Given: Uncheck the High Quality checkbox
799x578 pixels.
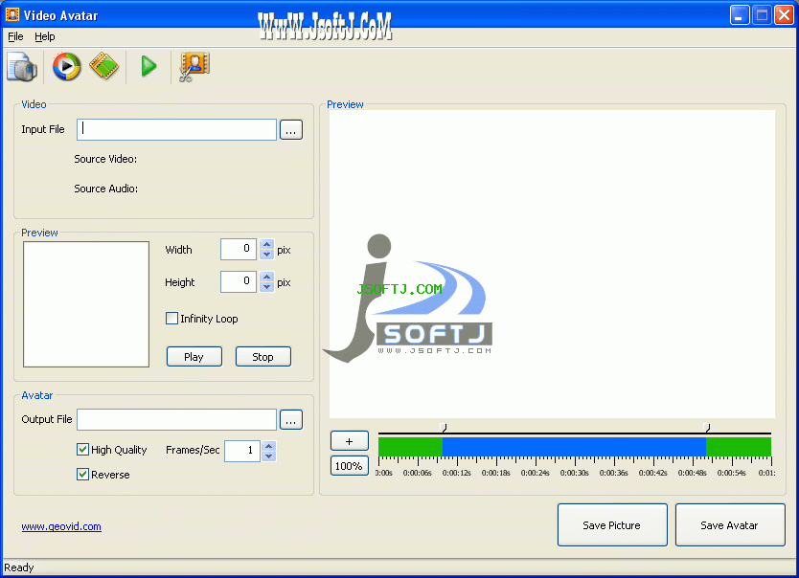Looking at the screenshot, I should tap(82, 449).
